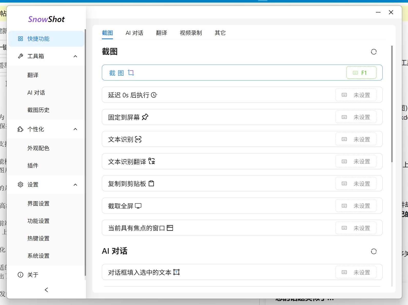Click the F1 hotkey button for 截图
Image resolution: width=408 pixels, height=305 pixels.
click(361, 73)
